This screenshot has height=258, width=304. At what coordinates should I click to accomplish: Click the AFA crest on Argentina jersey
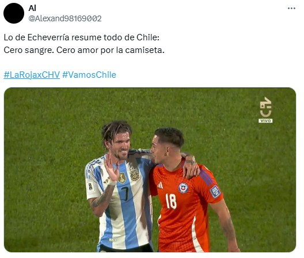(135, 175)
